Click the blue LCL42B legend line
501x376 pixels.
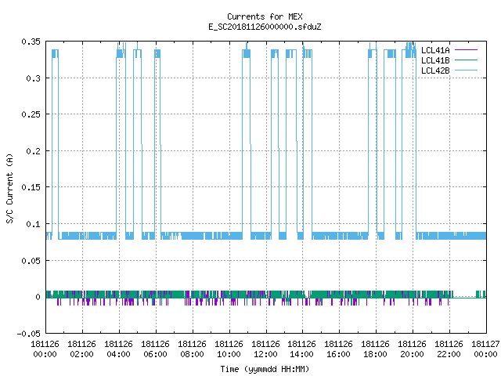point(466,70)
